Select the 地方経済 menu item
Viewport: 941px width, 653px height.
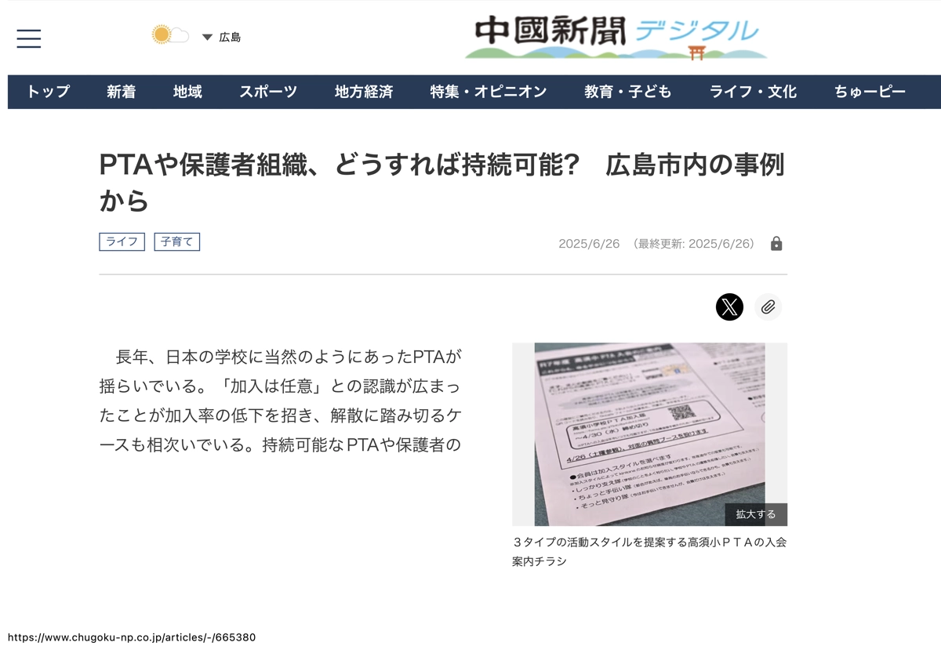(x=364, y=92)
